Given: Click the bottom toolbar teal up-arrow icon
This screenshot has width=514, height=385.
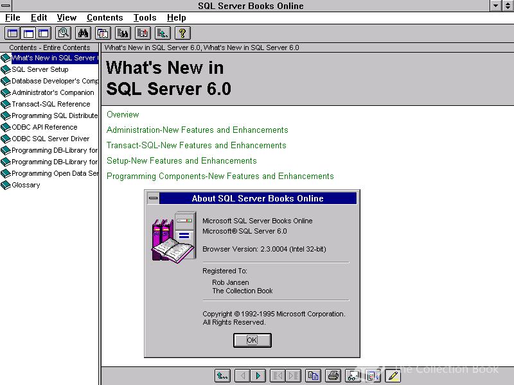Looking at the screenshot, I should coord(222,375).
